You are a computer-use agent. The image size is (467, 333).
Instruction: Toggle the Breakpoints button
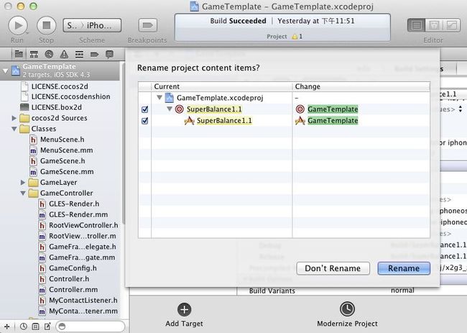[148, 25]
